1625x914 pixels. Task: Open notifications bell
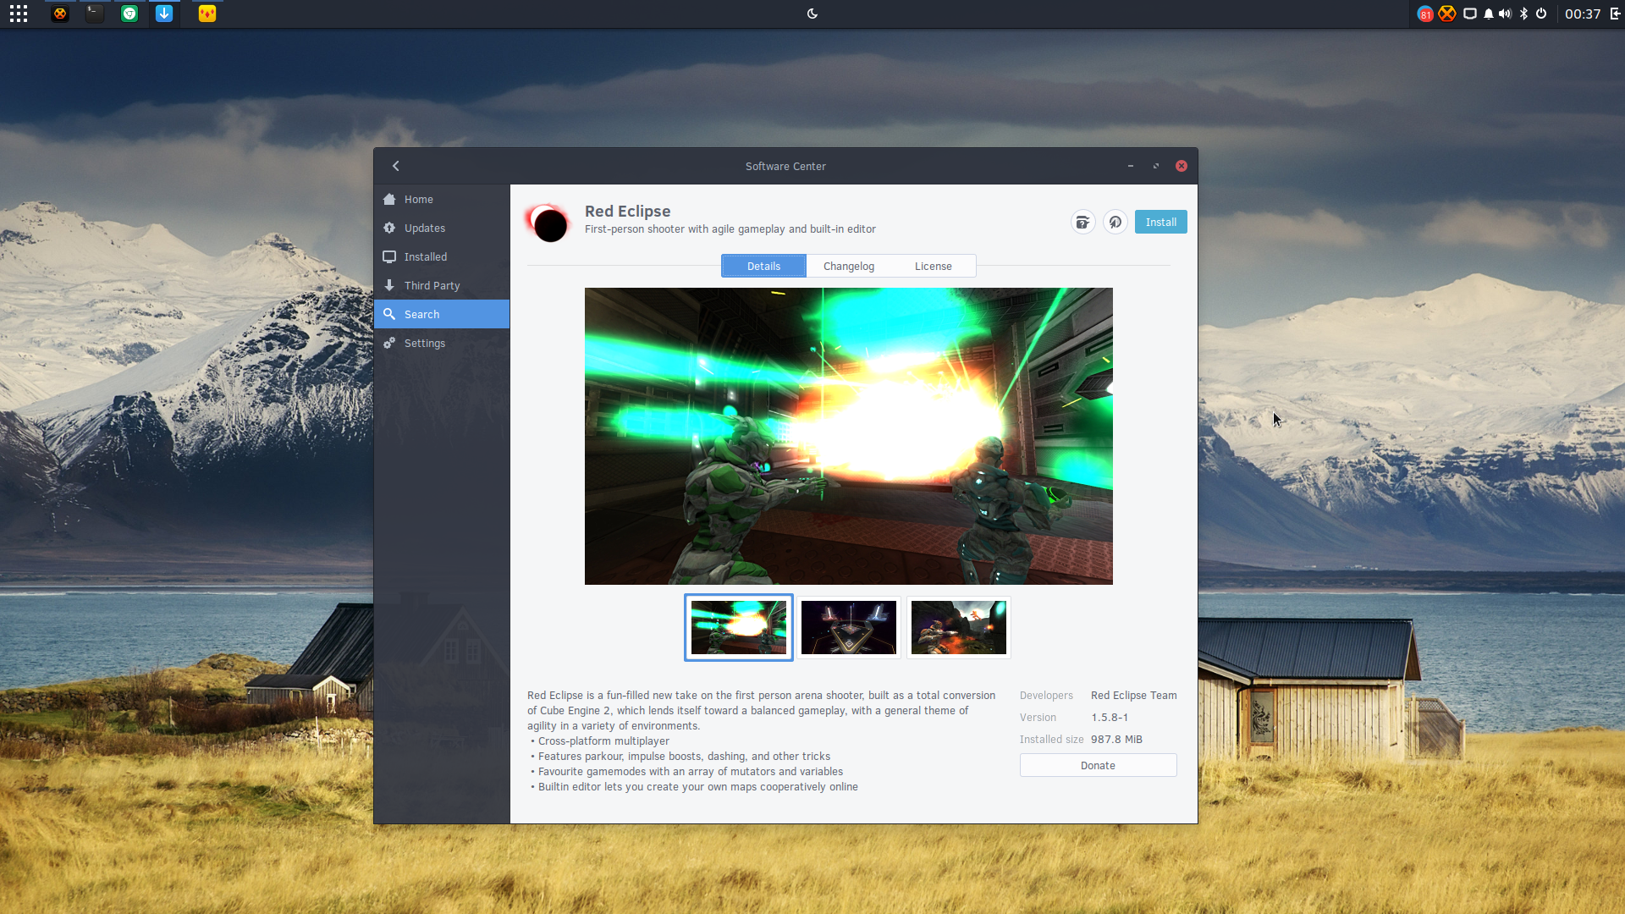(x=1488, y=14)
